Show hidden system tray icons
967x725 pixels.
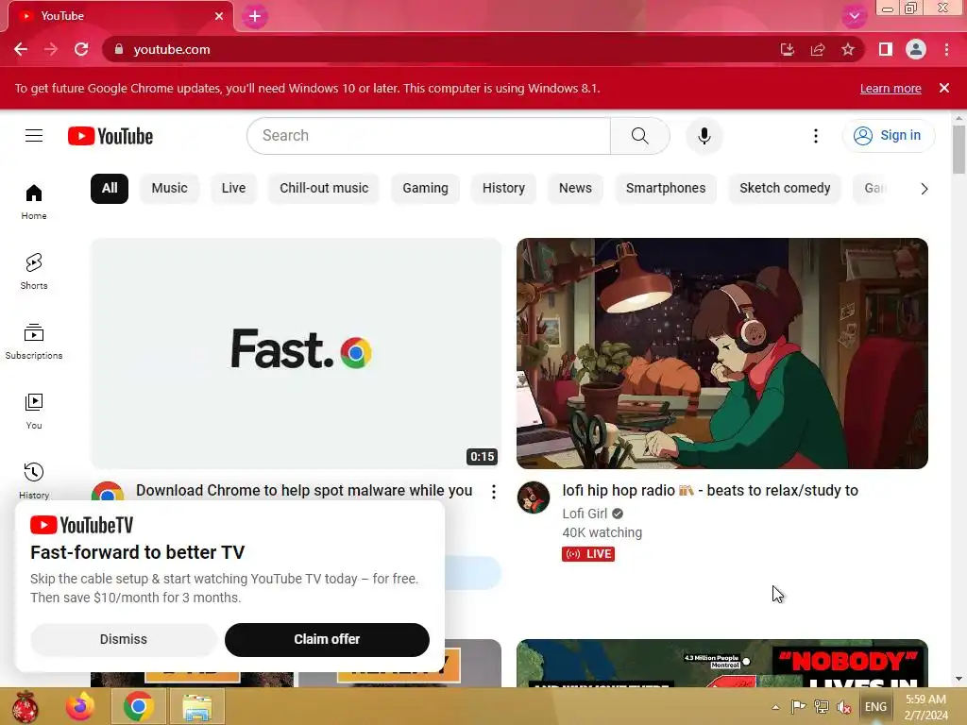775,707
